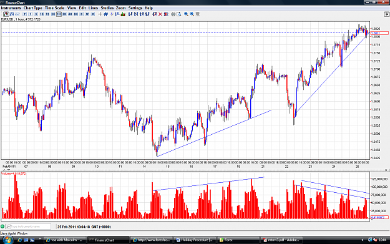Click the 25 Feb 2011 GMT timestamp
Screen dimensions: 390x244
[84, 227]
